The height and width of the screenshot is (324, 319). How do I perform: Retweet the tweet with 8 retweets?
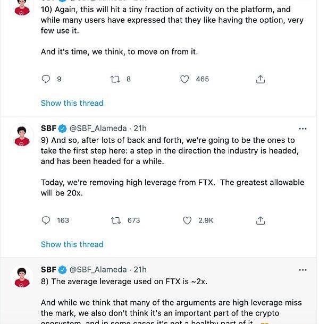point(115,79)
